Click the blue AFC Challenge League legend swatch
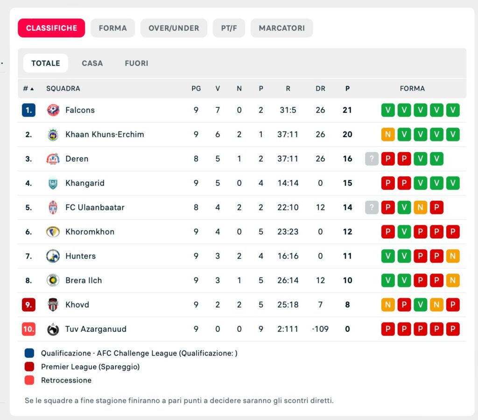The image size is (478, 420). click(x=29, y=353)
